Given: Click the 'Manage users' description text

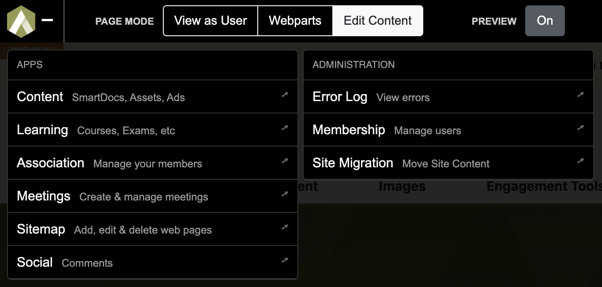Looking at the screenshot, I should 428,131.
